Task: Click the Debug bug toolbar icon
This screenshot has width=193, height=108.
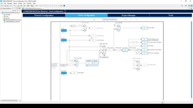Action: click(24, 6)
